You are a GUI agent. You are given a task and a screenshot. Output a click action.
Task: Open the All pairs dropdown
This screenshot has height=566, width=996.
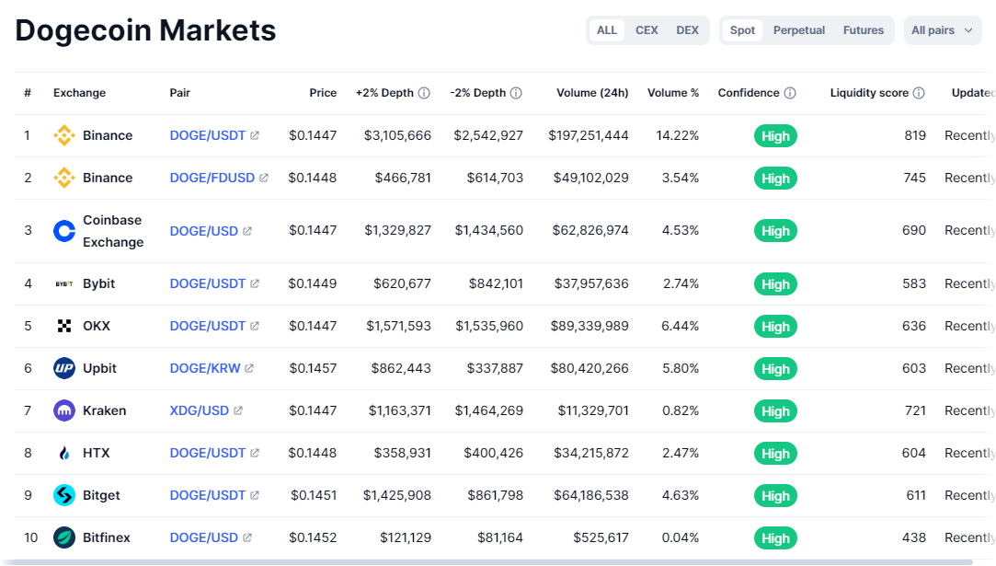(x=942, y=30)
